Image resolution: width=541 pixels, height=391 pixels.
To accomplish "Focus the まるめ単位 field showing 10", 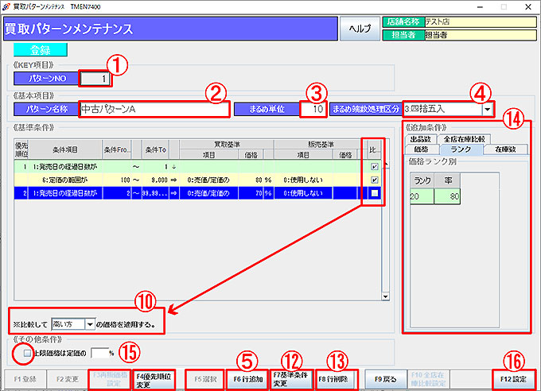I will 313,110.
